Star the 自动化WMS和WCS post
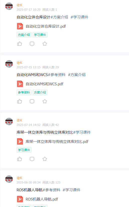The width and height of the screenshot is (129, 207). pyautogui.click(x=45, y=101)
